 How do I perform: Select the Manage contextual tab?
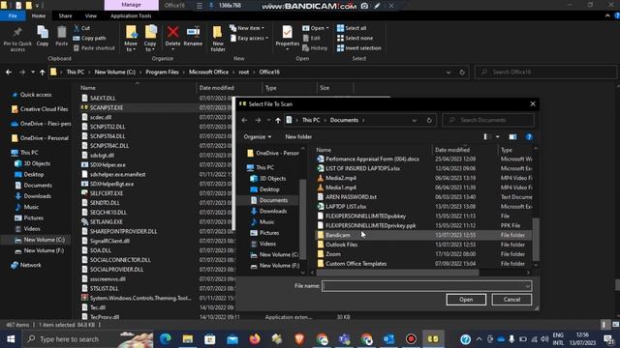[x=132, y=5]
